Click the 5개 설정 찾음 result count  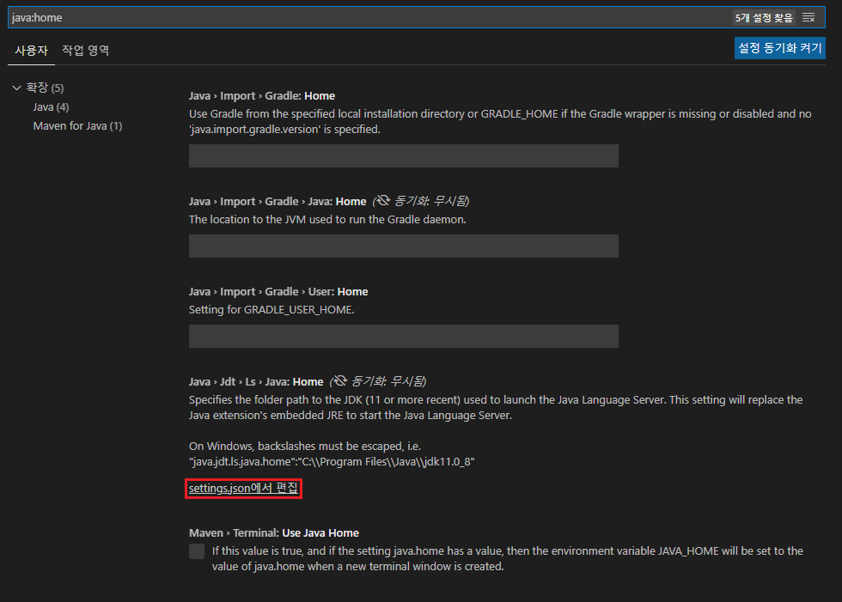[x=764, y=18]
